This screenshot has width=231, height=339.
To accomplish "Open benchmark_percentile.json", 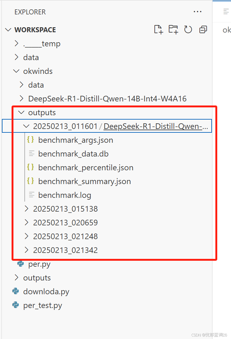I will click(86, 167).
